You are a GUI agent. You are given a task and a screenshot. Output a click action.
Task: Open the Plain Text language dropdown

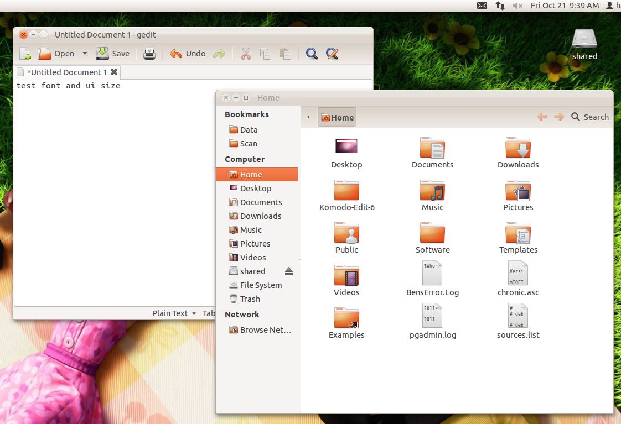pos(174,313)
